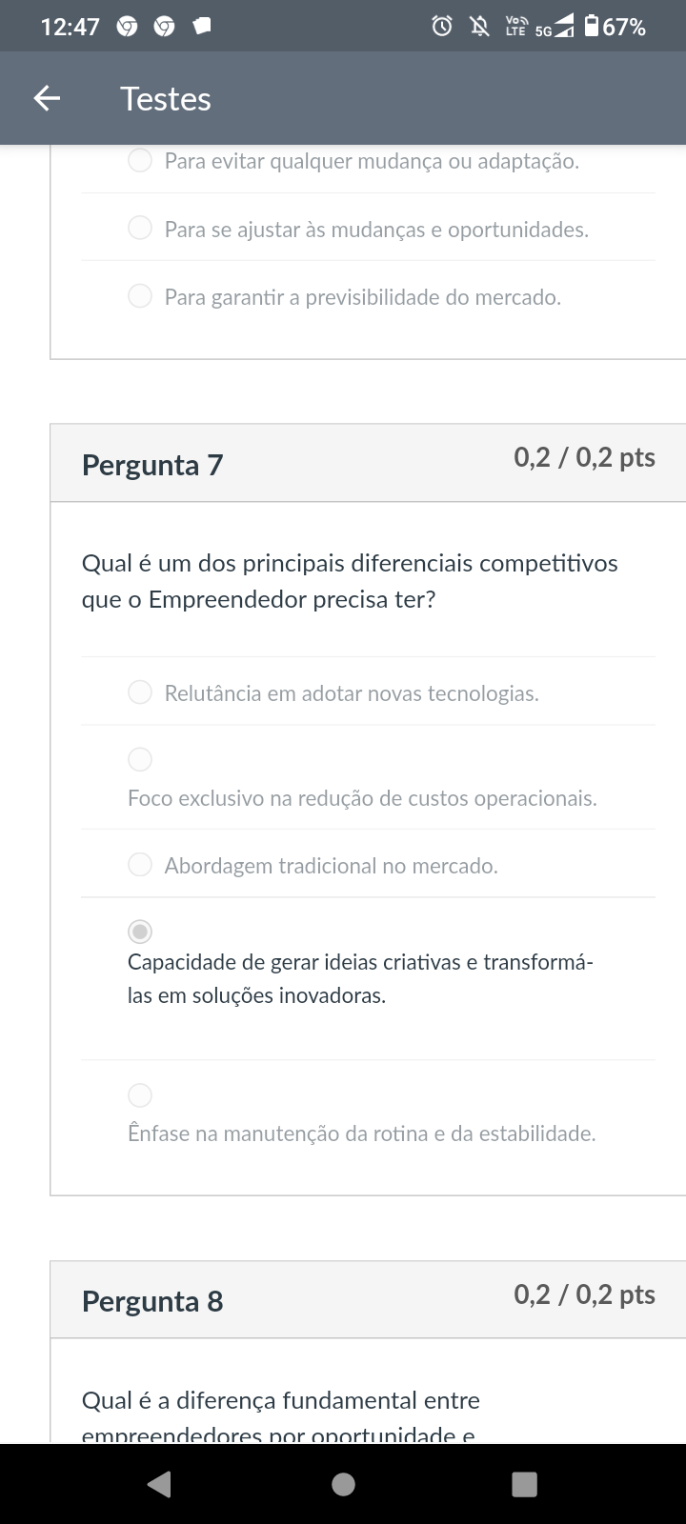Tap the Android back navigation triangle
Viewport: 686px width, 1524px height.
pos(159,1484)
